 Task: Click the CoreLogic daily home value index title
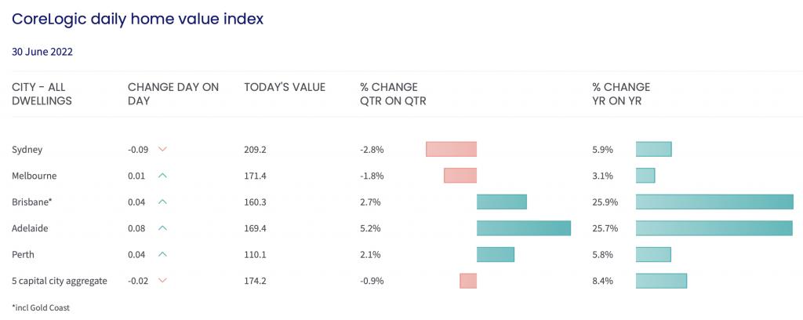click(x=138, y=18)
